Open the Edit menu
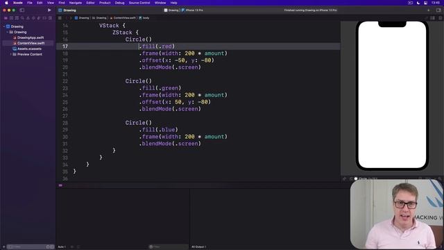Viewport: 444px width, 250px height. (40, 3)
